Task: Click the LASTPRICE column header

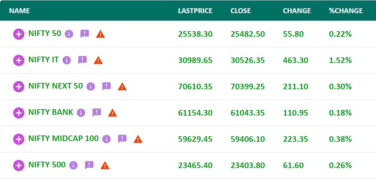Action: 195,11
